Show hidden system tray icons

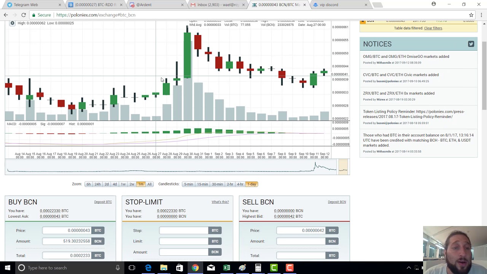[x=409, y=268]
